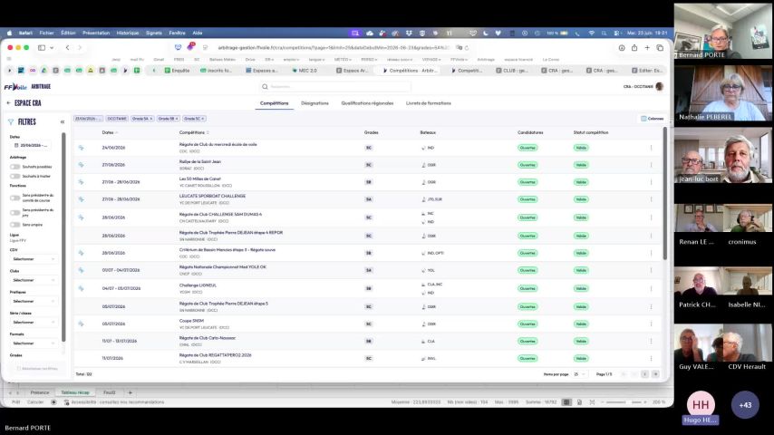Viewport: 774px width, 435px height.
Task: Click the Réinitialiser les filtres button
Action: click(37, 368)
